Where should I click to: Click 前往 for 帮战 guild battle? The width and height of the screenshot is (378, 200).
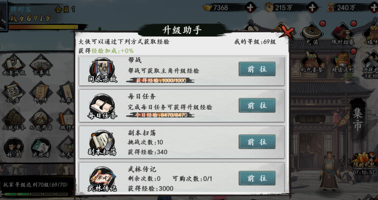[x=257, y=69]
